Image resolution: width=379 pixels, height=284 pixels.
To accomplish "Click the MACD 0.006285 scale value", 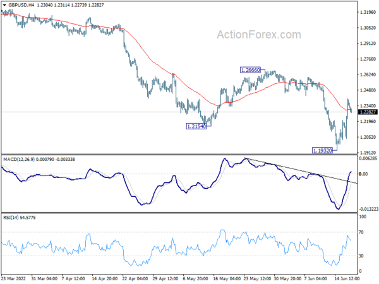I will [368, 158].
